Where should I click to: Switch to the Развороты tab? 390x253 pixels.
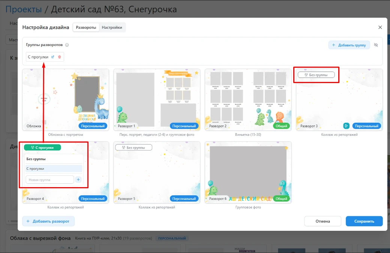[86, 27]
